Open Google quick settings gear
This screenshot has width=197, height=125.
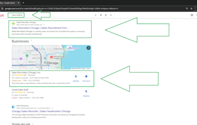(192, 15)
